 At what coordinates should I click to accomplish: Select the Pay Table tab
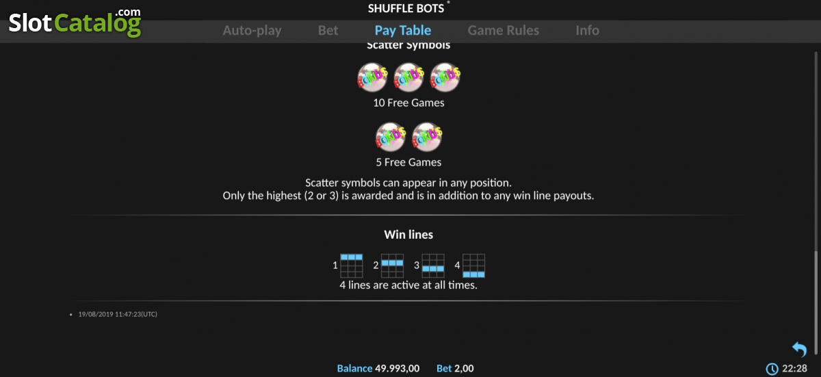(403, 30)
